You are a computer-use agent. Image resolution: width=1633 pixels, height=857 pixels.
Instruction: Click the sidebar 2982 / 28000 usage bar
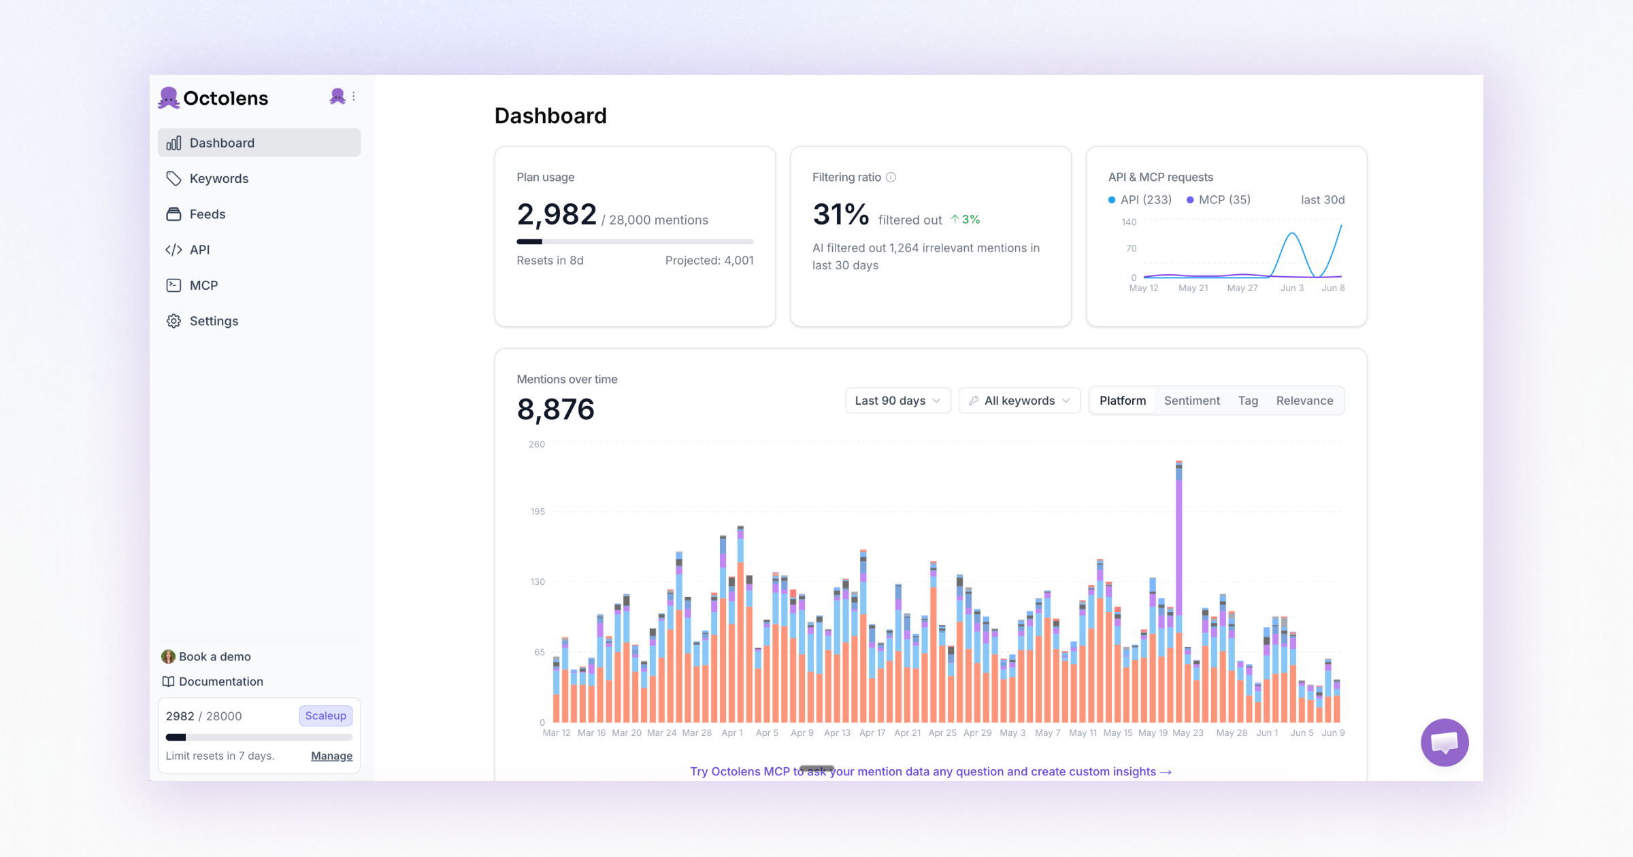pos(259,737)
